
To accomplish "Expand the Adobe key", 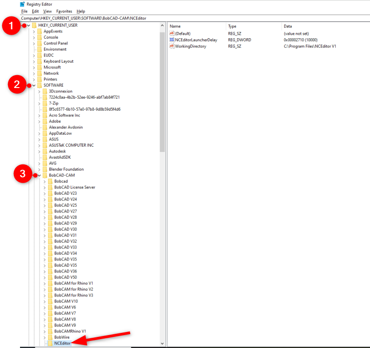I will pos(39,121).
